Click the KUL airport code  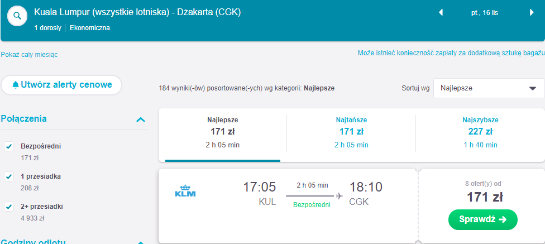[x=267, y=202]
